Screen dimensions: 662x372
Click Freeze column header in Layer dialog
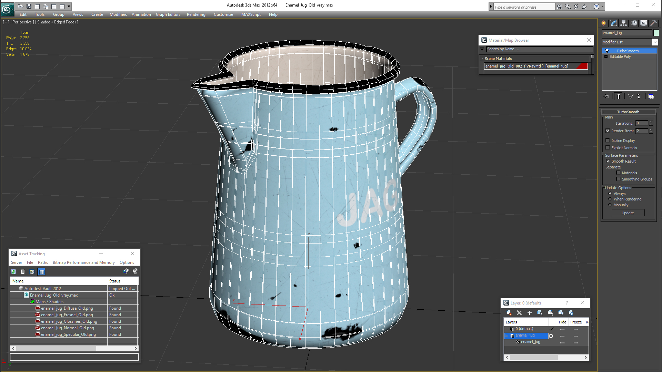click(x=576, y=322)
